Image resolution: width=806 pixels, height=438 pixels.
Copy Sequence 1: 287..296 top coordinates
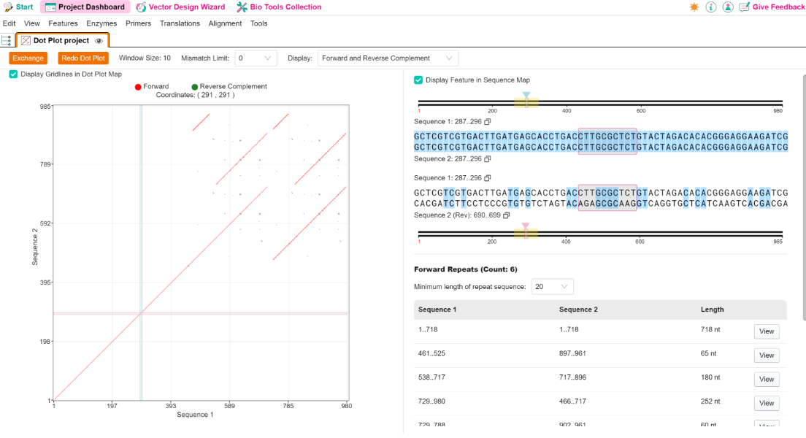coord(487,122)
